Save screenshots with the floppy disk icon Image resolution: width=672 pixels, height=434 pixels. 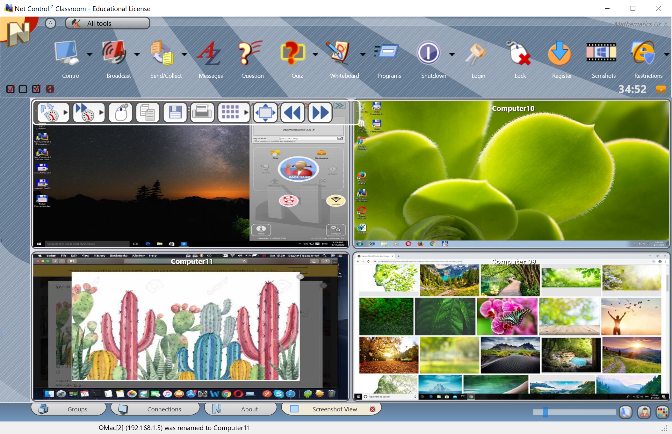(x=175, y=112)
